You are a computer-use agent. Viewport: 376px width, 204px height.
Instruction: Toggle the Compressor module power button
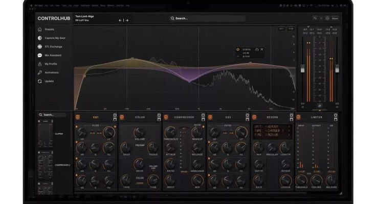coord(165,117)
